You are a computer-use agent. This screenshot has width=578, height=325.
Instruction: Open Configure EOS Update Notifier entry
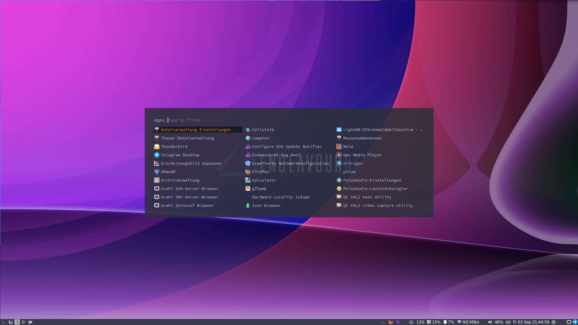[x=289, y=147]
